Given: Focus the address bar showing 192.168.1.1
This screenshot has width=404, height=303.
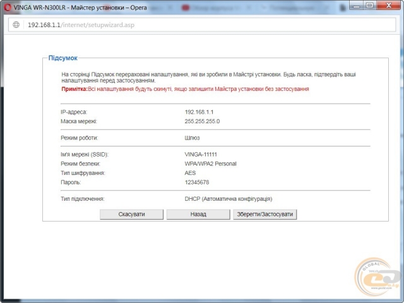Looking at the screenshot, I should pyautogui.click(x=202, y=25).
